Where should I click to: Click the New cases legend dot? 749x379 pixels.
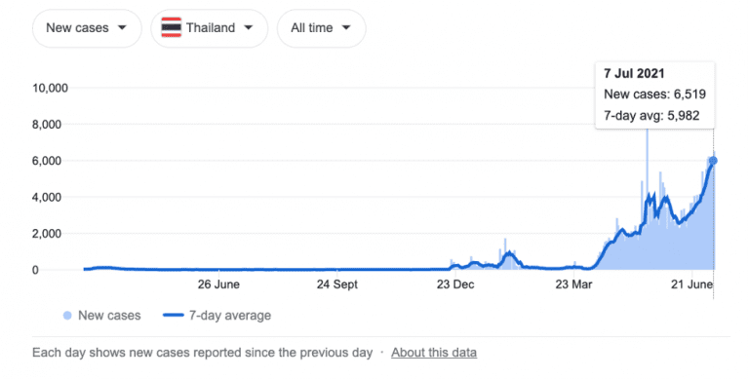[67, 316]
